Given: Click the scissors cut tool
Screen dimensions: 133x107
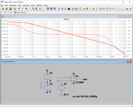Looking at the screenshot, I should click(59, 9).
